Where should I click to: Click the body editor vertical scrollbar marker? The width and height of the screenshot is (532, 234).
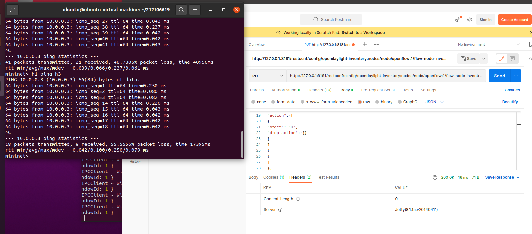coord(519,124)
